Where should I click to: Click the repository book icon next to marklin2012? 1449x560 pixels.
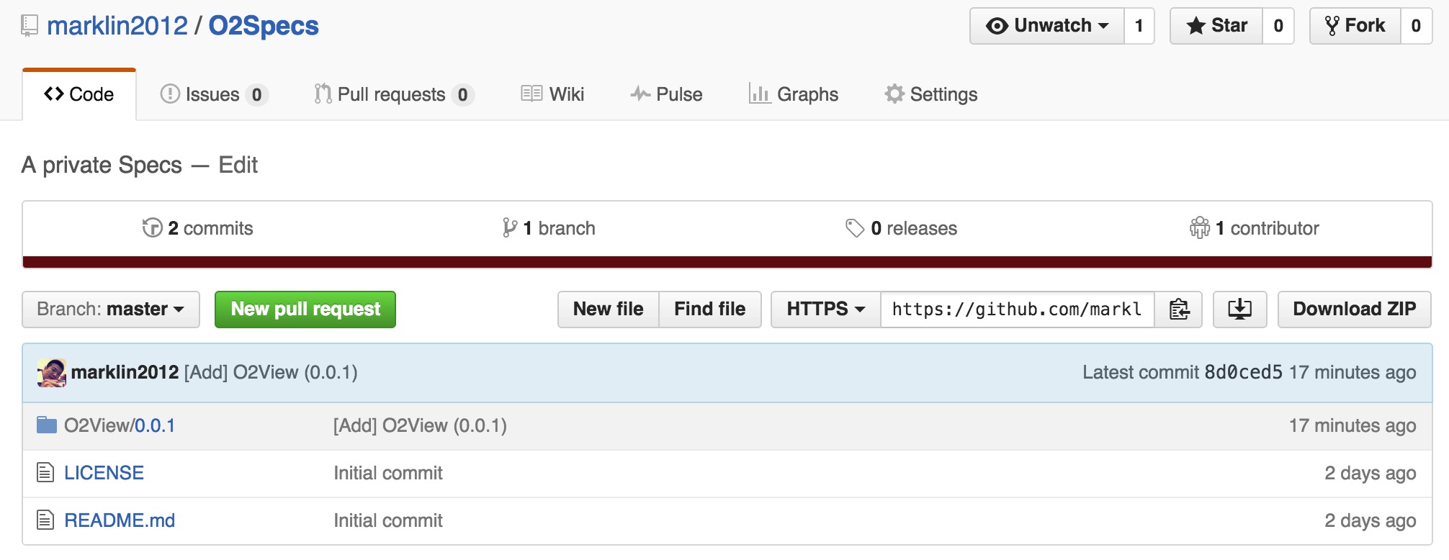point(30,26)
